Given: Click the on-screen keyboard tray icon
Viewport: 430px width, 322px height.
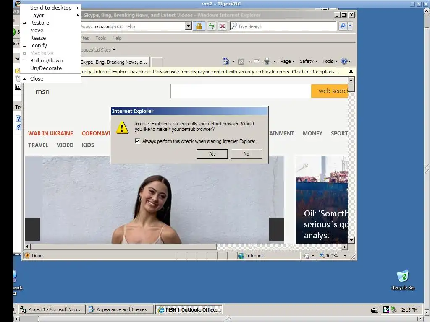Looking at the screenshot, I should point(374,310).
